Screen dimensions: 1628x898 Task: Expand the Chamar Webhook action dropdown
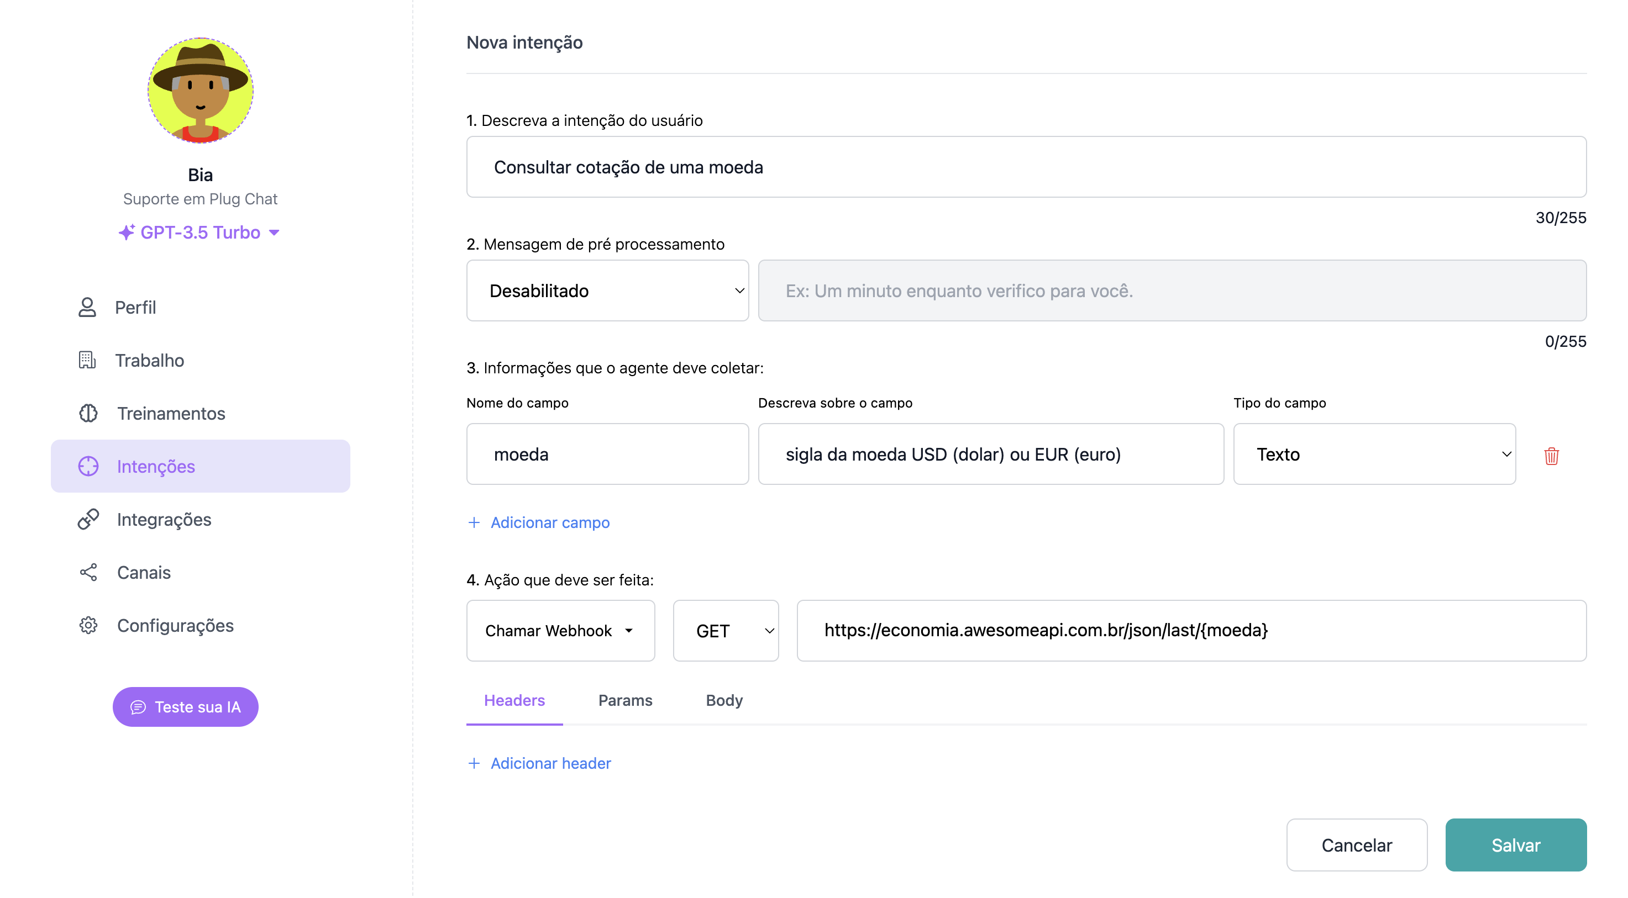pos(560,631)
